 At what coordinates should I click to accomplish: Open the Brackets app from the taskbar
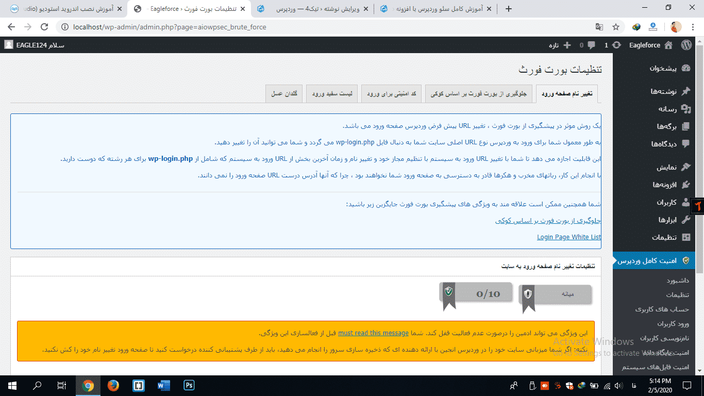click(x=139, y=385)
